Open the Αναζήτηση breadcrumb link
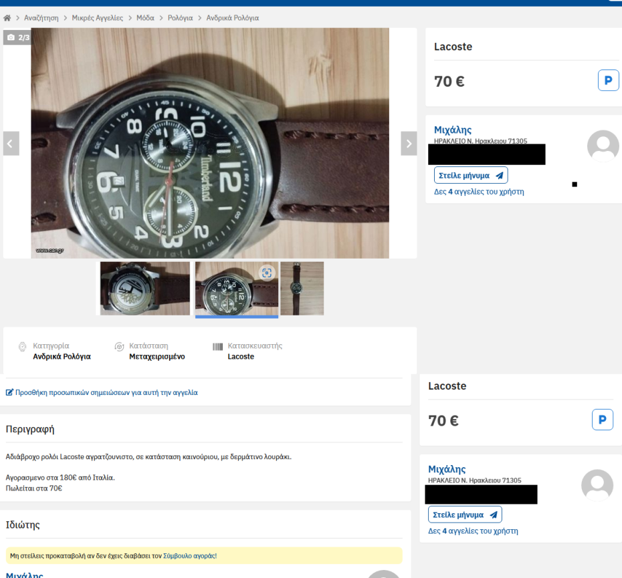The image size is (622, 578). (x=41, y=18)
